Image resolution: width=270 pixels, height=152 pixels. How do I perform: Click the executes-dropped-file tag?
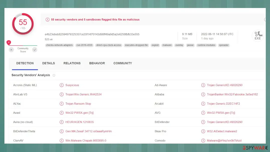coord(136,45)
